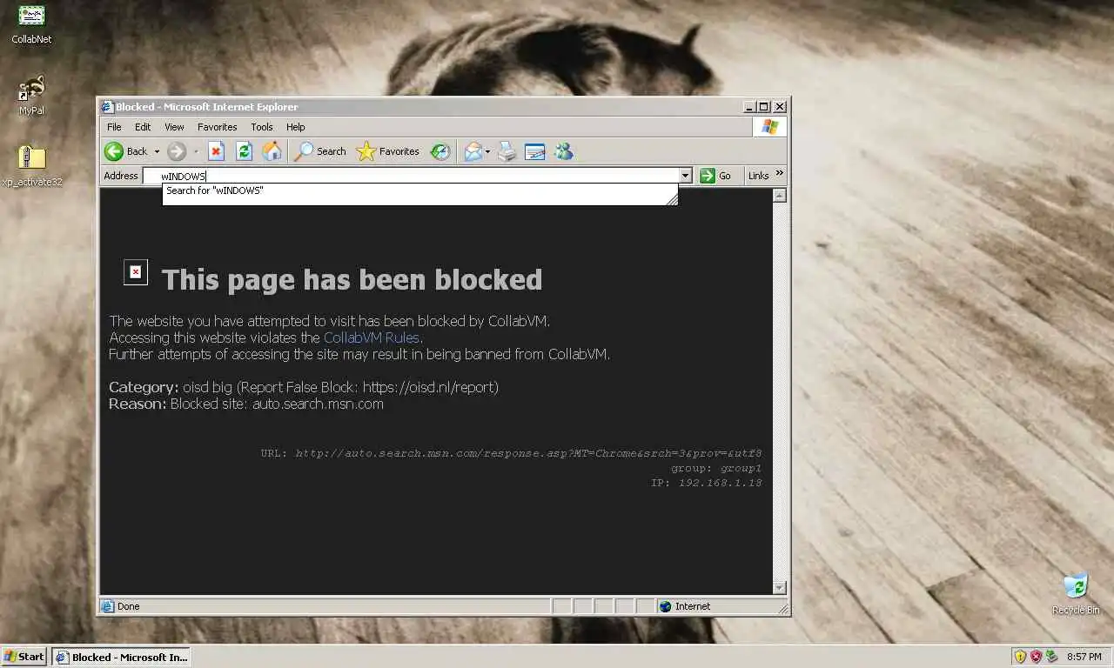
Task: Click the Internet Explorer title bar icon
Action: click(x=108, y=107)
